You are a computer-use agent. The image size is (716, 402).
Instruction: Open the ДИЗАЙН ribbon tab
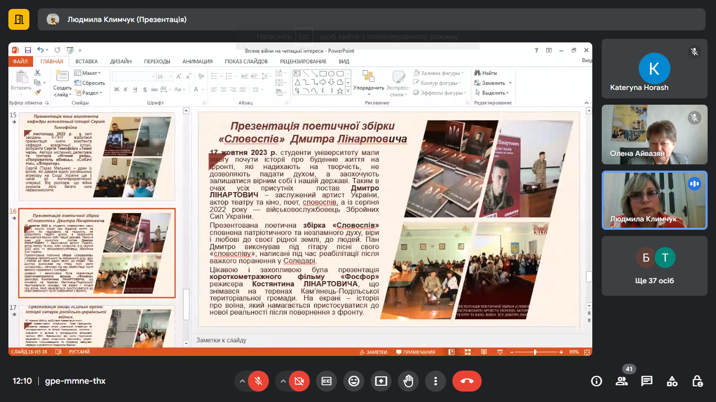tap(121, 61)
